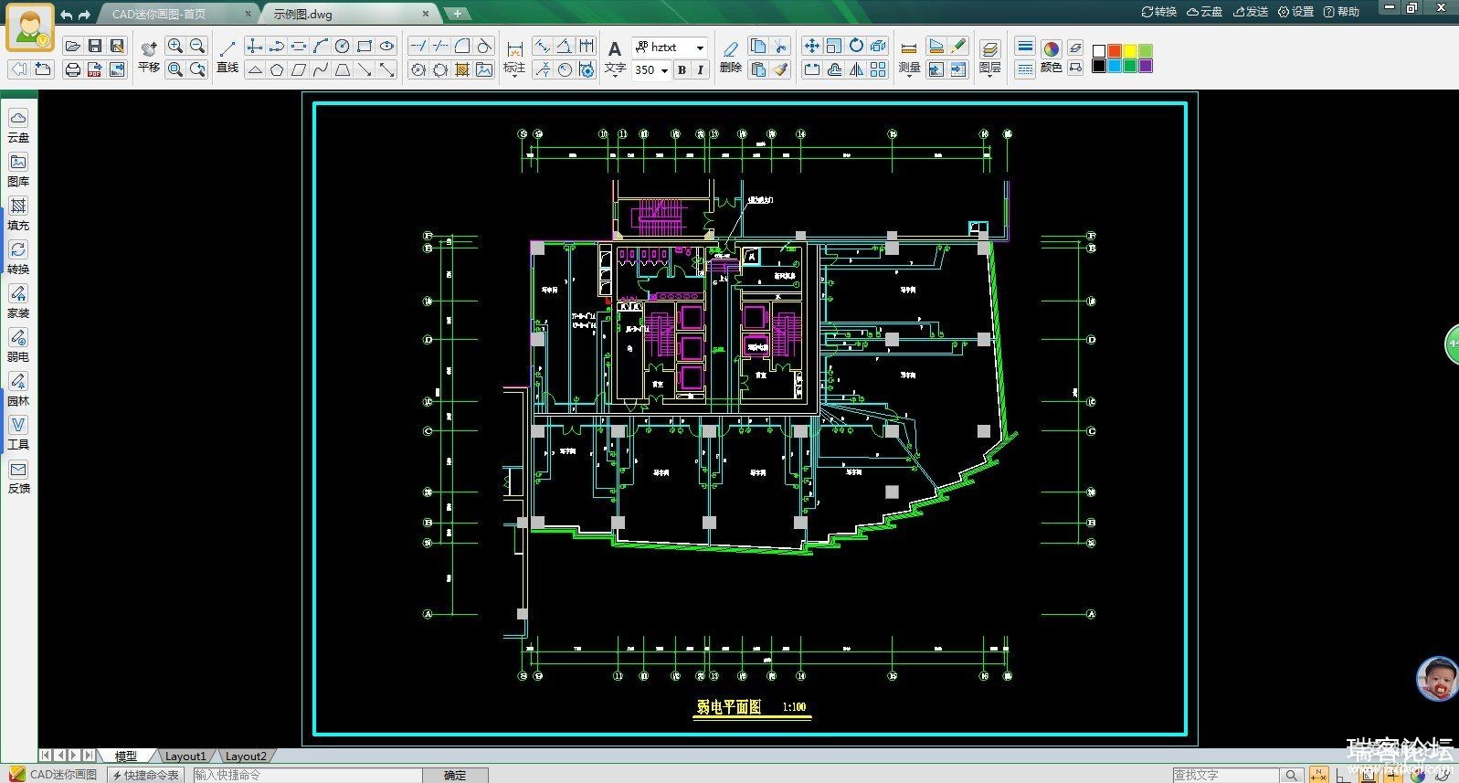
Task: Select the triangle shape tool
Action: [255, 69]
